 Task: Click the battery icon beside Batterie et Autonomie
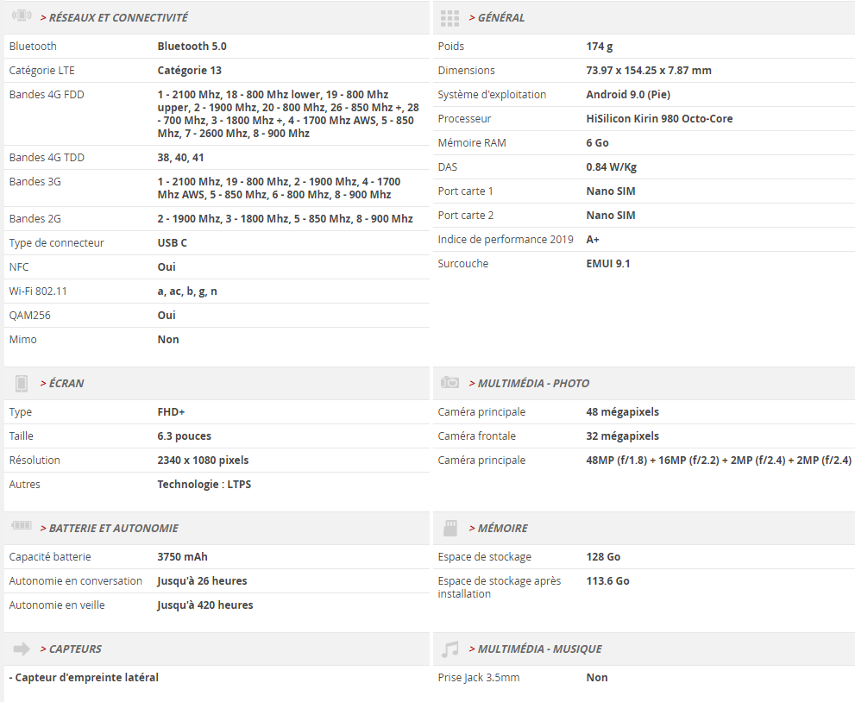pos(22,528)
